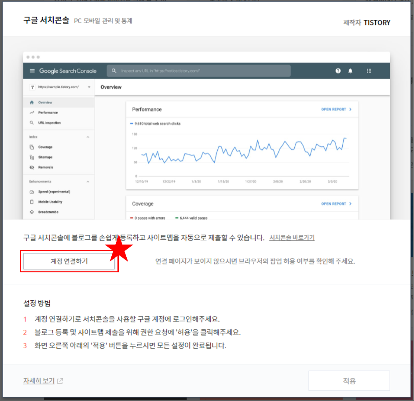414x401 pixels.
Task: Open the 자세히 보기 link
Action: [39, 381]
